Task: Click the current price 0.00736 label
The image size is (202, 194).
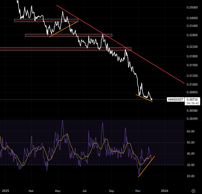Action: [192, 99]
